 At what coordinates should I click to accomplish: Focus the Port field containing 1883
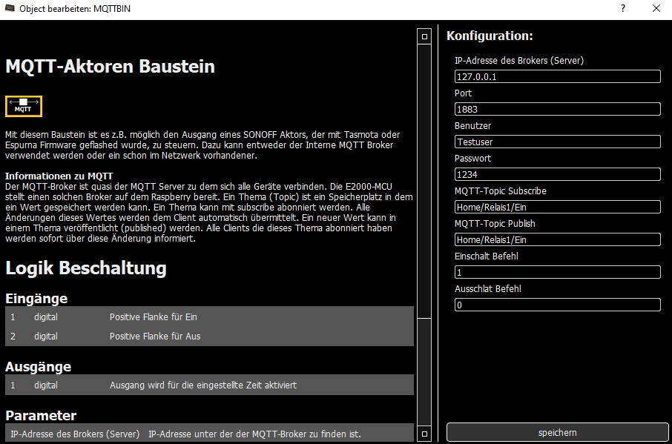tap(557, 109)
